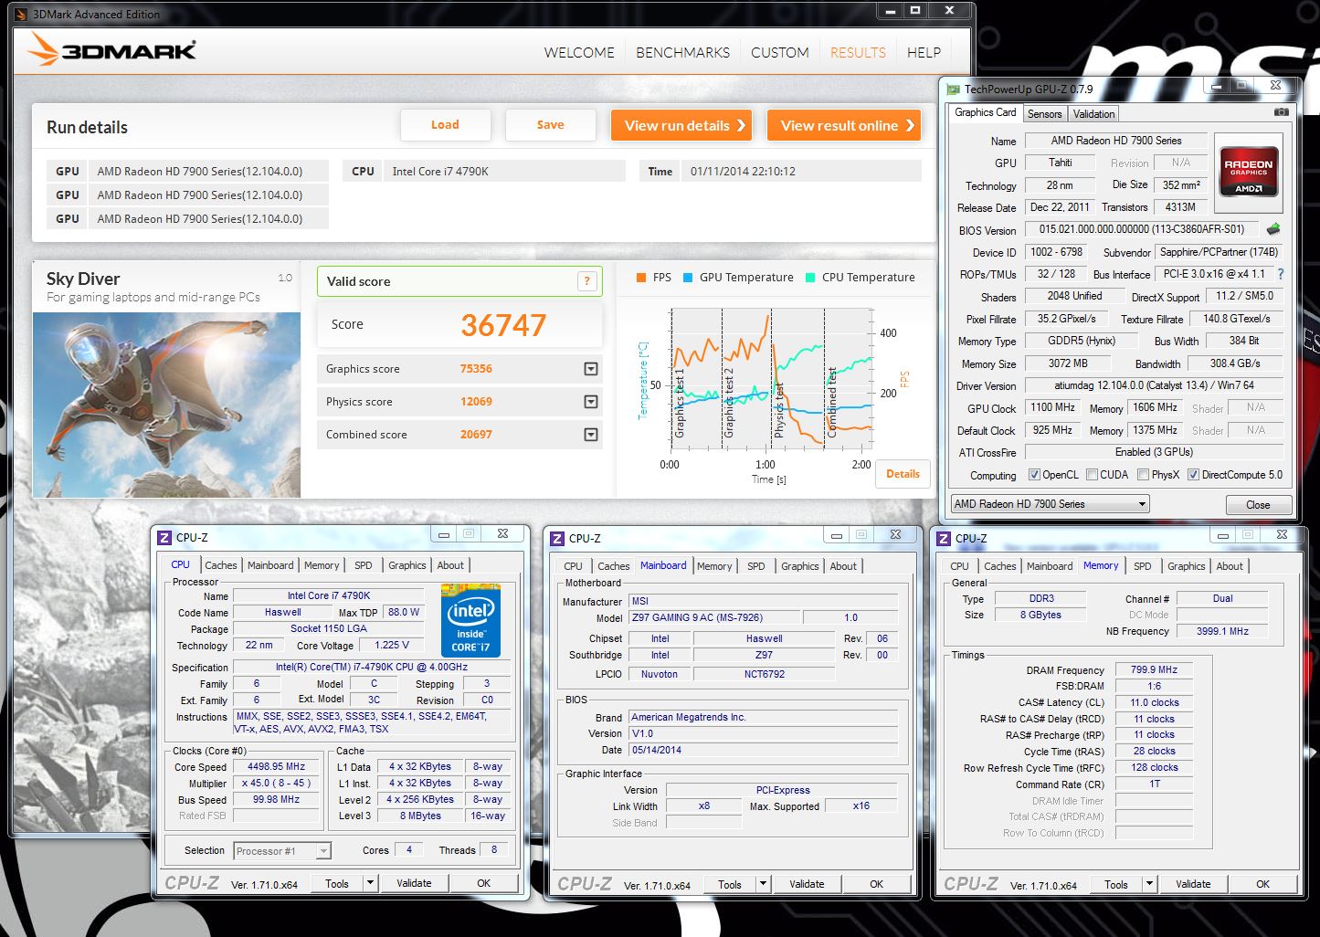Click the Bus Interface question mark in GPU-Z
The width and height of the screenshot is (1320, 937).
pyautogui.click(x=1280, y=274)
